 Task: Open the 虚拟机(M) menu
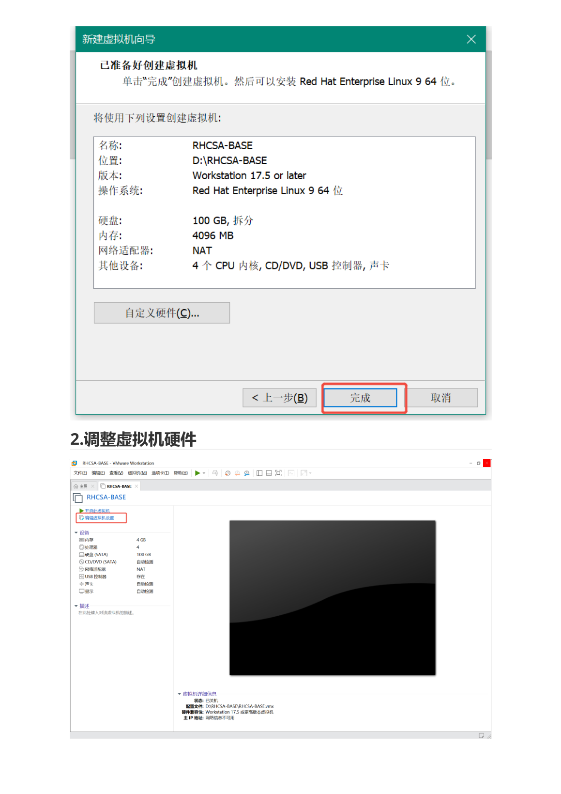[x=137, y=473]
